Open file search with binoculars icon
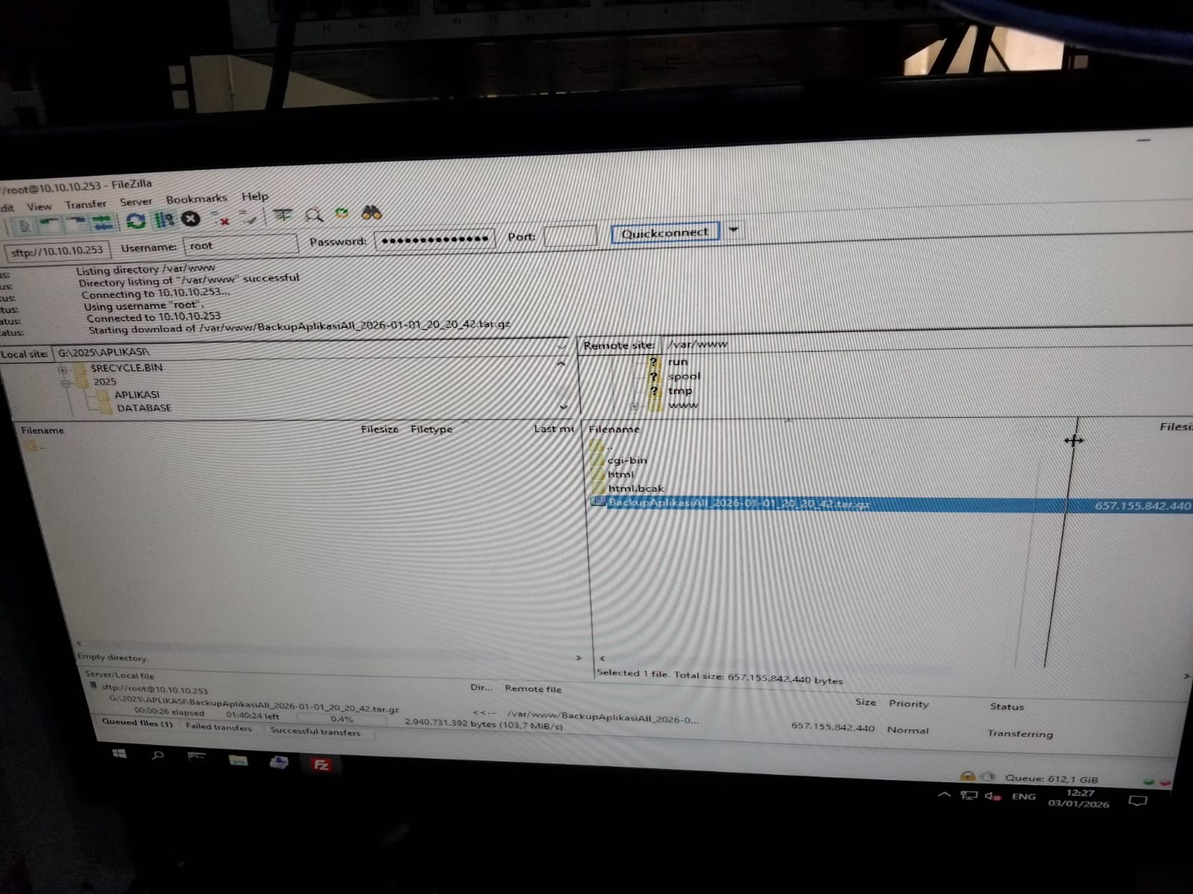This screenshot has height=894, width=1193. [x=371, y=214]
